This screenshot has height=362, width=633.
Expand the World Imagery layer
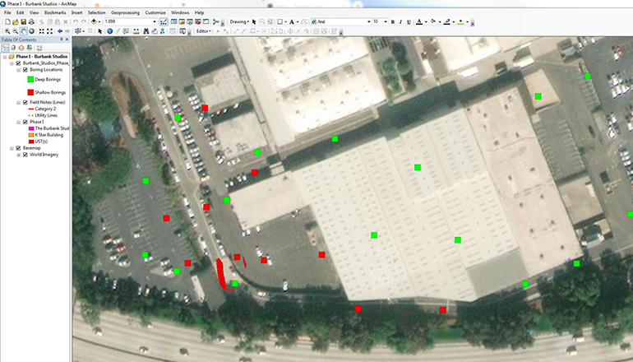[19, 155]
